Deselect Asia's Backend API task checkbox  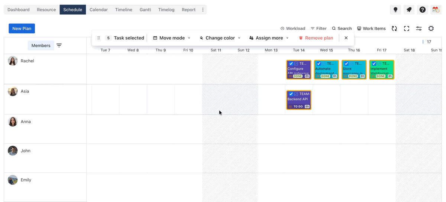pos(291,94)
